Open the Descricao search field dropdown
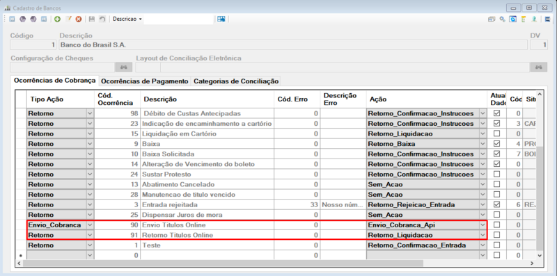557x276 pixels. pos(141,19)
